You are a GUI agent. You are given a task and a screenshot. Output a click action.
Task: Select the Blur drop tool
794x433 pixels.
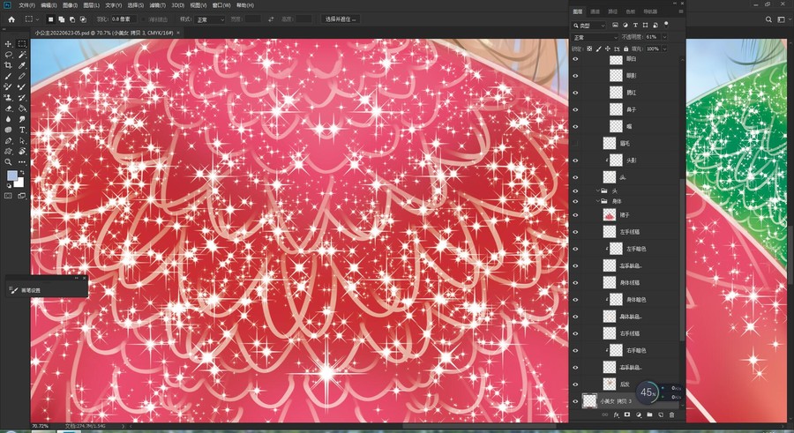pyautogui.click(x=8, y=119)
